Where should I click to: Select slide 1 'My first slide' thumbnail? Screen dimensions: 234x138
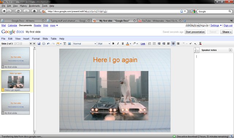pyautogui.click(x=15, y=58)
